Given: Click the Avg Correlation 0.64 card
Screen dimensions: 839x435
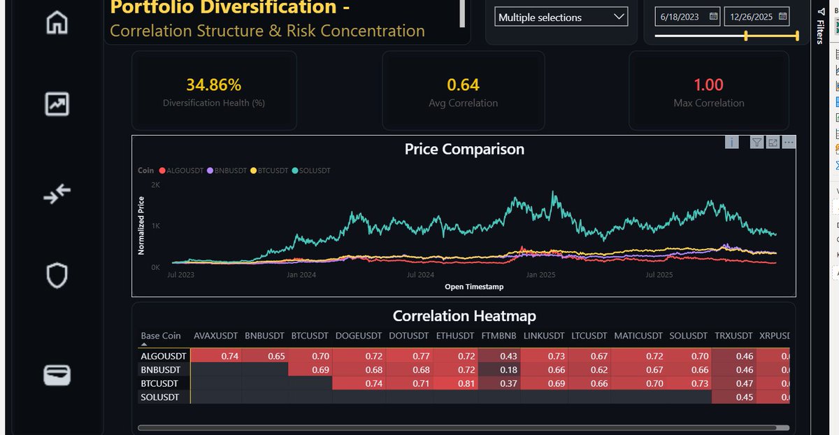Looking at the screenshot, I should pos(464,91).
